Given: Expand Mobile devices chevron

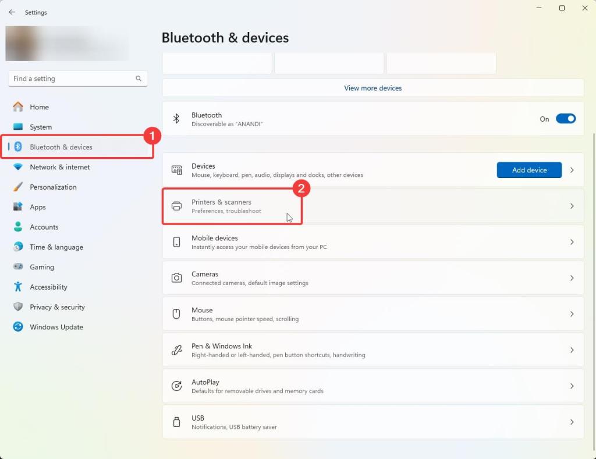Looking at the screenshot, I should click(x=572, y=242).
